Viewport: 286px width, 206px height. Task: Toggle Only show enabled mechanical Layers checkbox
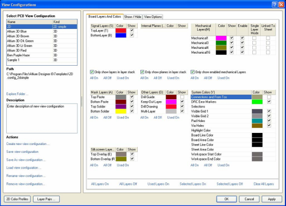pos(192,72)
